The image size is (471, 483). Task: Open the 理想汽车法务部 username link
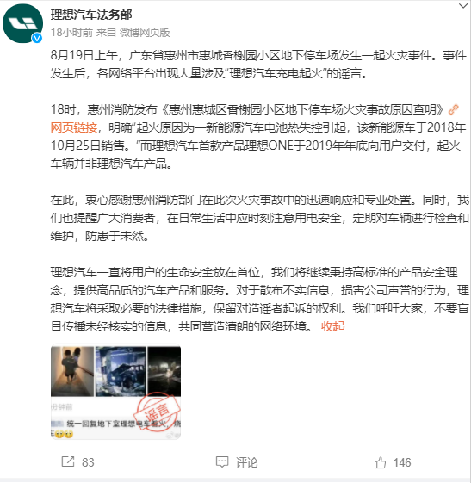click(91, 15)
